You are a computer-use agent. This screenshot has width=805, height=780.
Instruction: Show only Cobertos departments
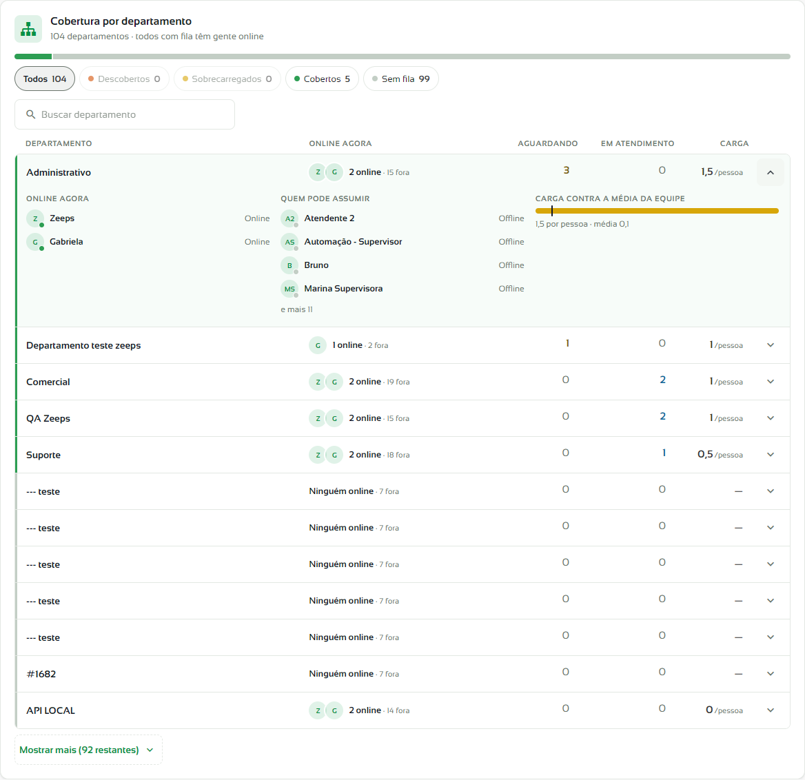point(322,79)
